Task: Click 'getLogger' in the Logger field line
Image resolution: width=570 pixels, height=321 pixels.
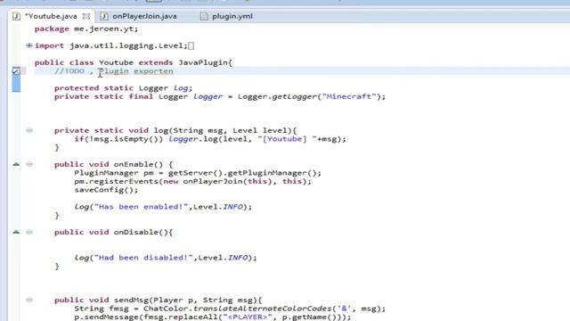Action: coord(295,96)
